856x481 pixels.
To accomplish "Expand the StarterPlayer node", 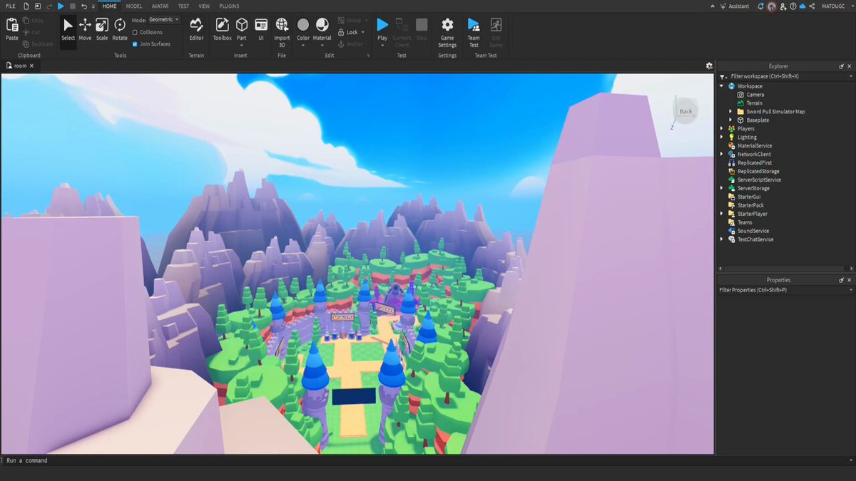I will 722,214.
